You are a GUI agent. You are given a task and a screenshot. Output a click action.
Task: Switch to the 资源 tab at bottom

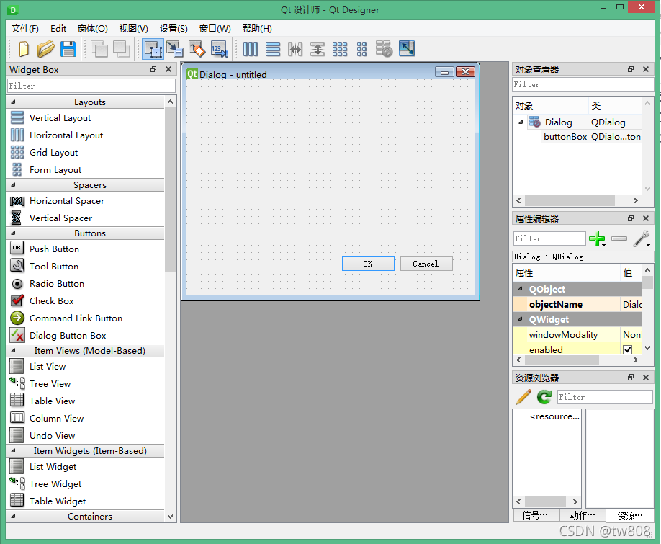(630, 515)
